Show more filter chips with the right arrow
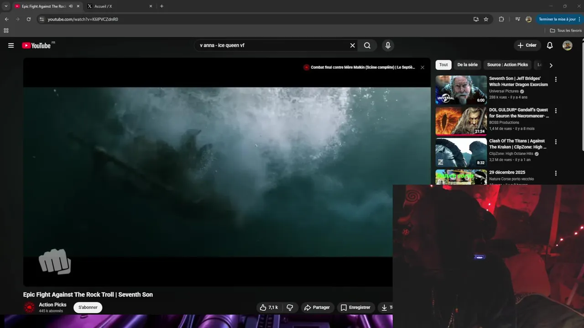This screenshot has height=328, width=584. pos(551,65)
